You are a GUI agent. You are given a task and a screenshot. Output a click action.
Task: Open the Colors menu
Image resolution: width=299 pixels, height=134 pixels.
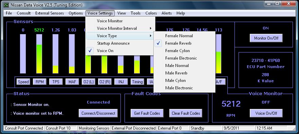(x=151, y=13)
